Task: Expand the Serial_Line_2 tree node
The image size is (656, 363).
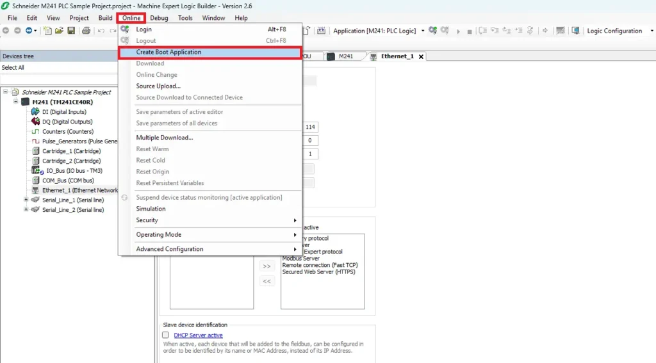Action: point(26,209)
